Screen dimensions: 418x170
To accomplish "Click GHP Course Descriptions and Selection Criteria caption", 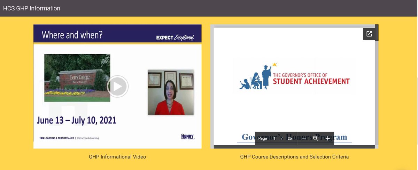I will [x=294, y=157].
